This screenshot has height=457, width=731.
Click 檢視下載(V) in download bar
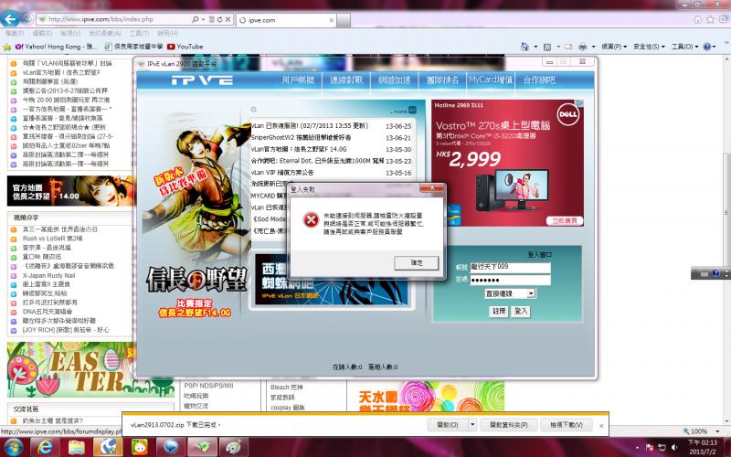[x=567, y=425]
